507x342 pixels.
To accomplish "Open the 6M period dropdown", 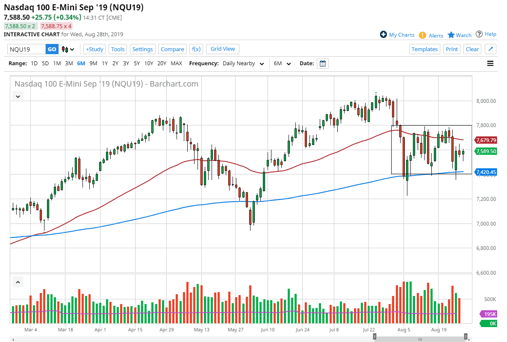I will pos(282,63).
